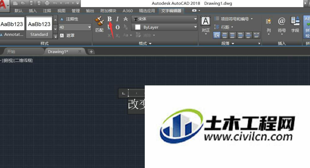310x168 pixels.
Task: Click the Plot/Print quick access icon
Action: point(47,3)
